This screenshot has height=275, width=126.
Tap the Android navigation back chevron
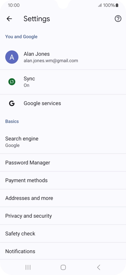99,267
